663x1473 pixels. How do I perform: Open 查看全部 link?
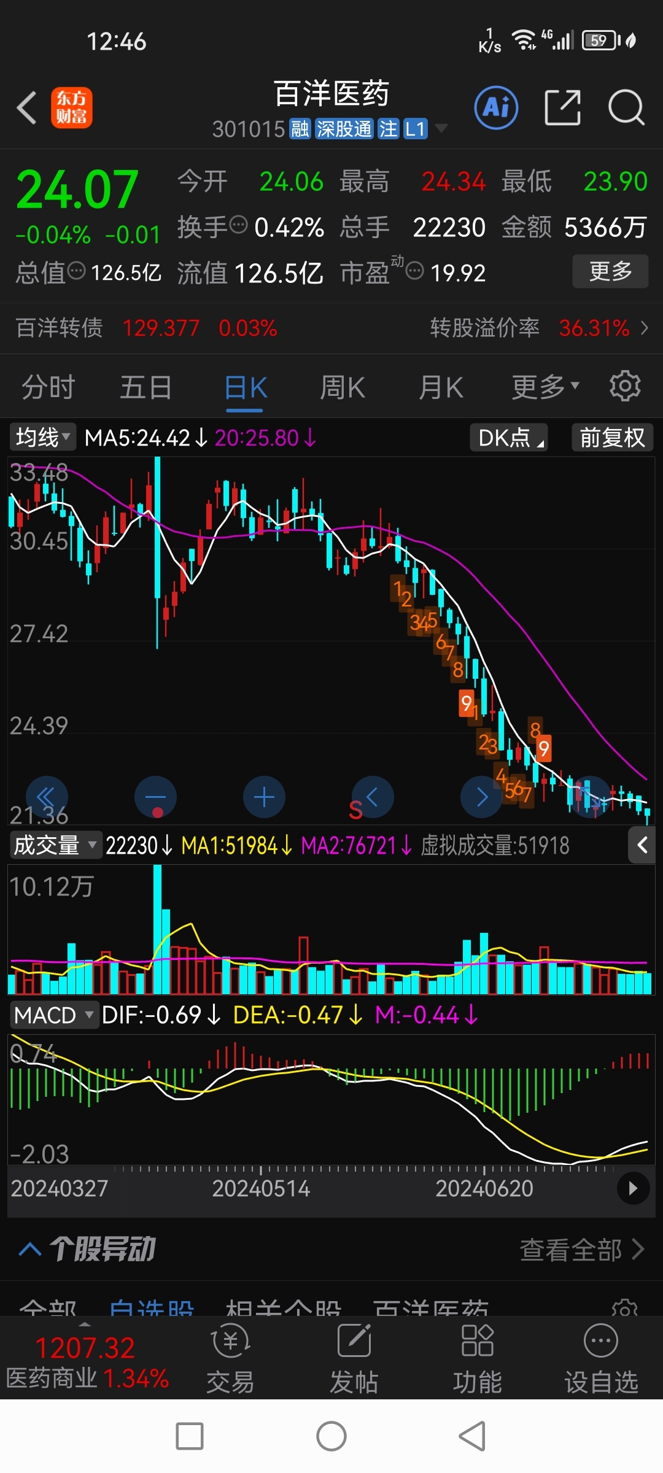click(x=582, y=1249)
